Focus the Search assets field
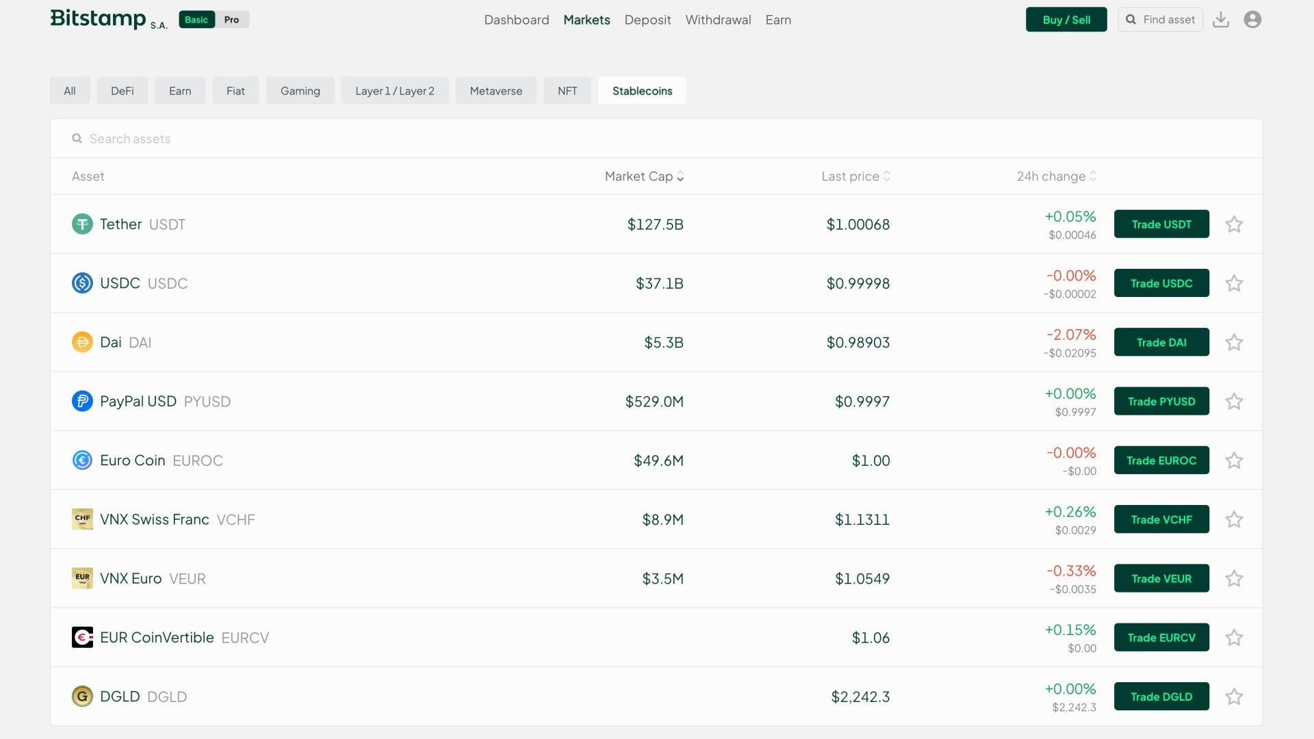 point(656,138)
